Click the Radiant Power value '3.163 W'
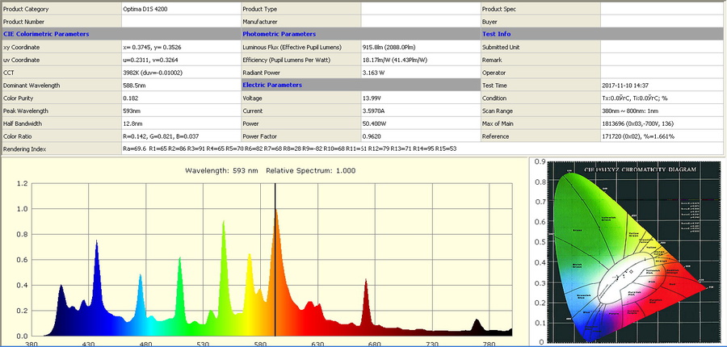This screenshot has height=347, width=727. [372, 73]
